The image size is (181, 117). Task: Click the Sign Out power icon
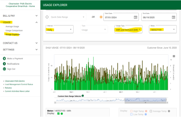5,69
